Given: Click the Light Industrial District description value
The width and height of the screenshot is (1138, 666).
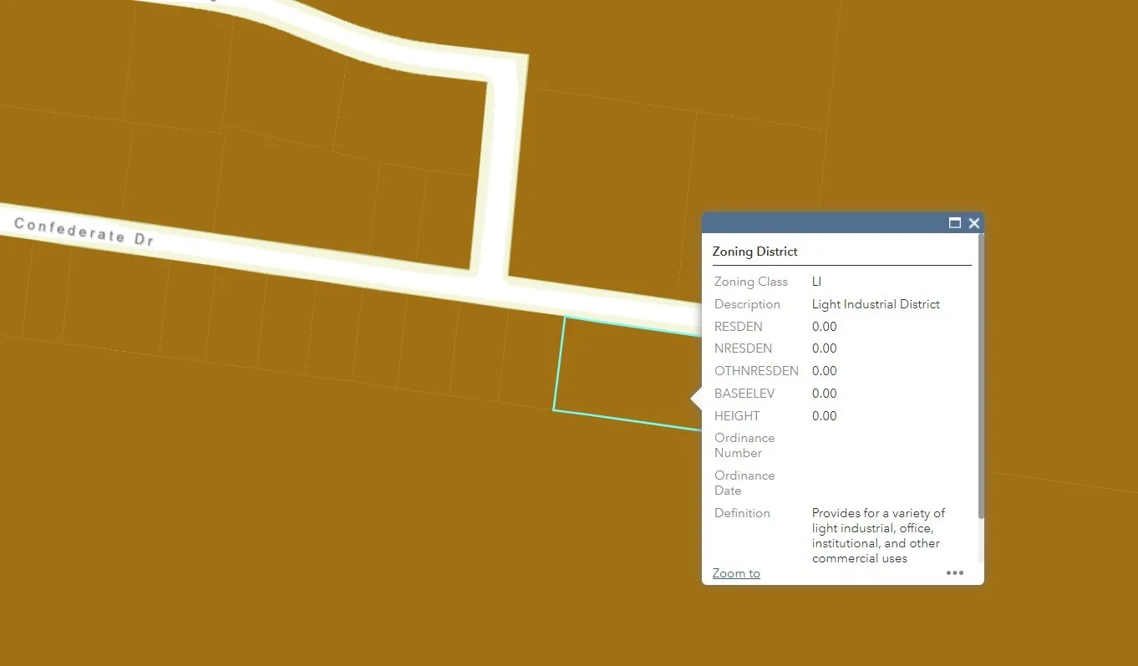Looking at the screenshot, I should [x=876, y=304].
